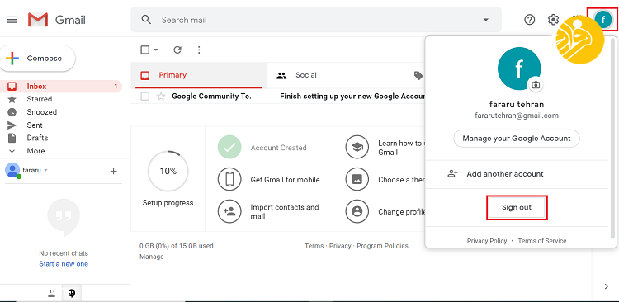Open the main menu hamburger icon
This screenshot has width=619, height=302.
coord(12,20)
